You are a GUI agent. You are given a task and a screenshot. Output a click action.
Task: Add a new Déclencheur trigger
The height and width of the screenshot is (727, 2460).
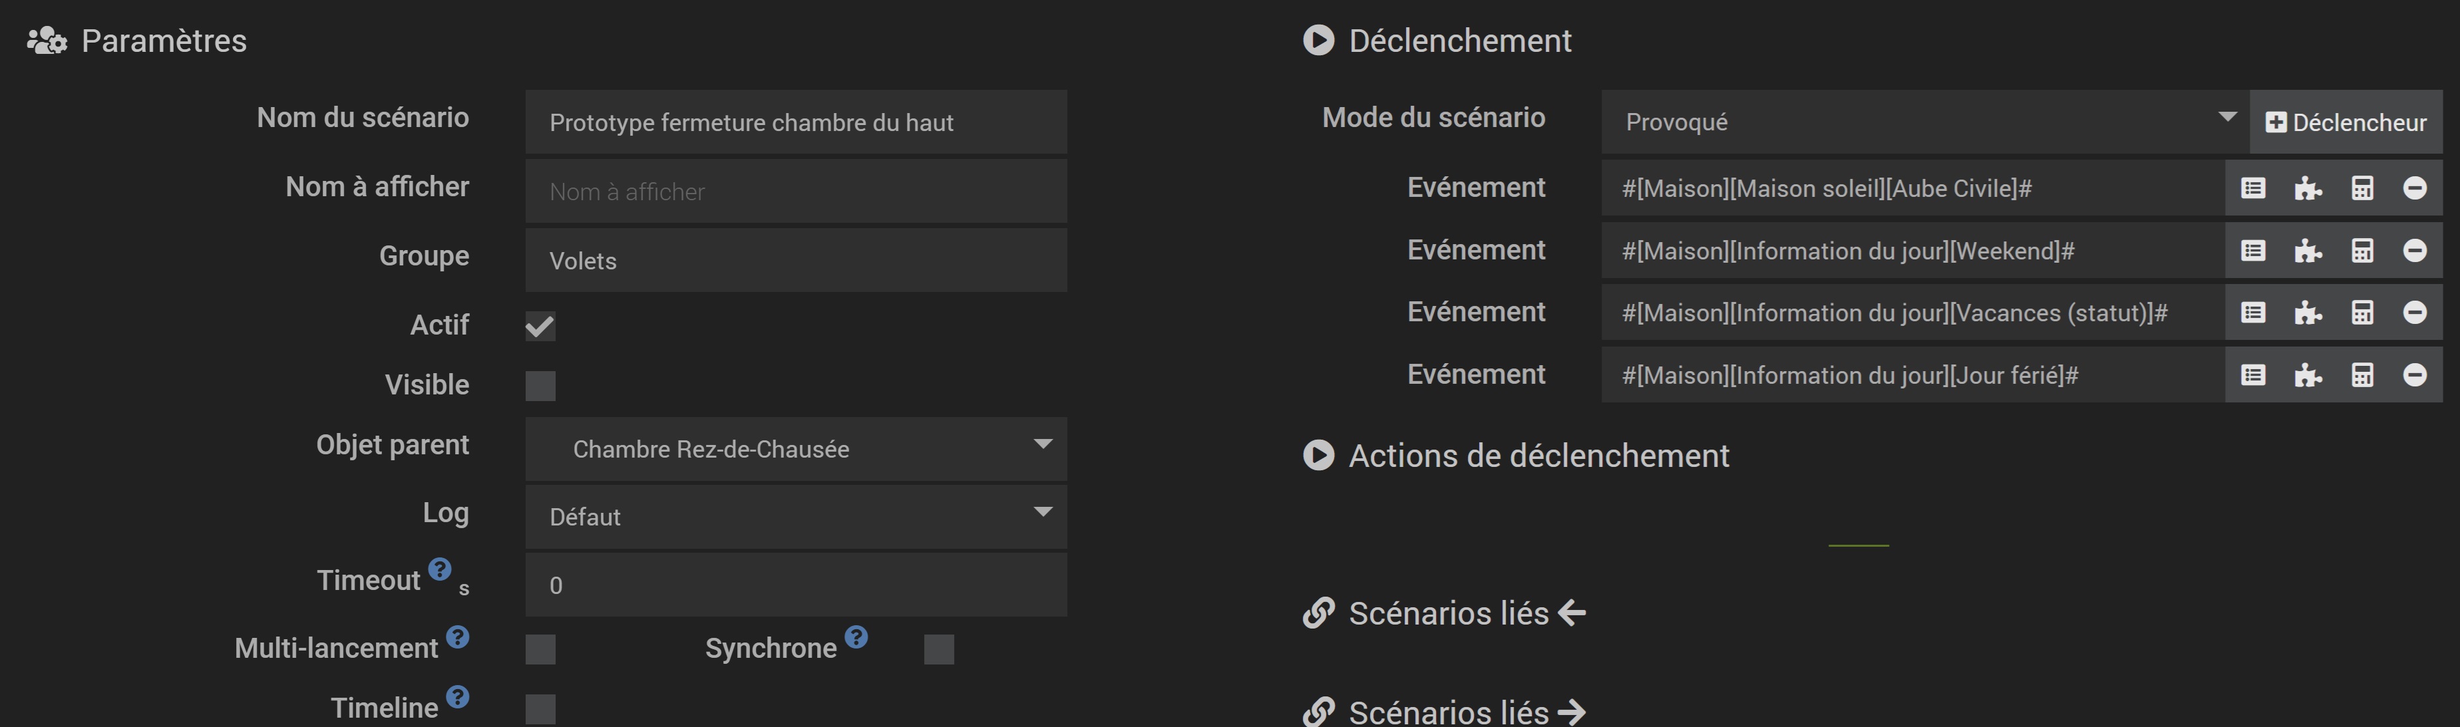click(x=2346, y=122)
